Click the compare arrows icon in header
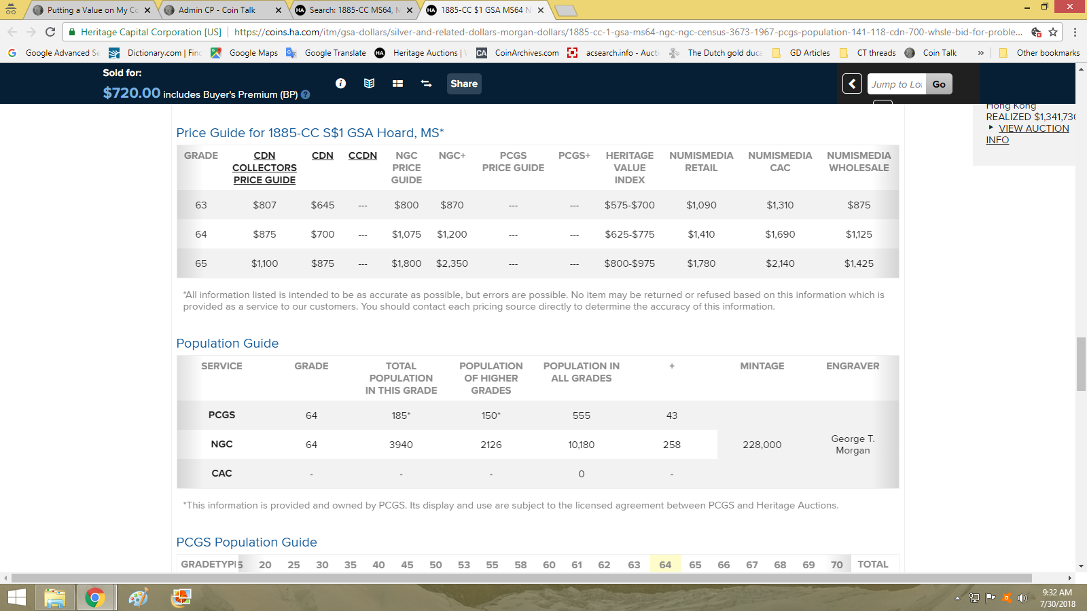 pos(426,84)
